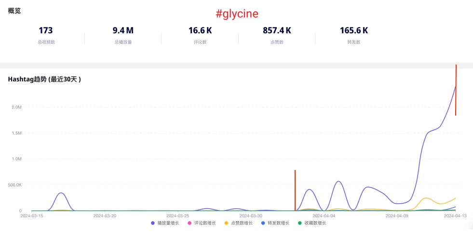Click the red vertical marker above 2024-04-13

(x=456, y=90)
